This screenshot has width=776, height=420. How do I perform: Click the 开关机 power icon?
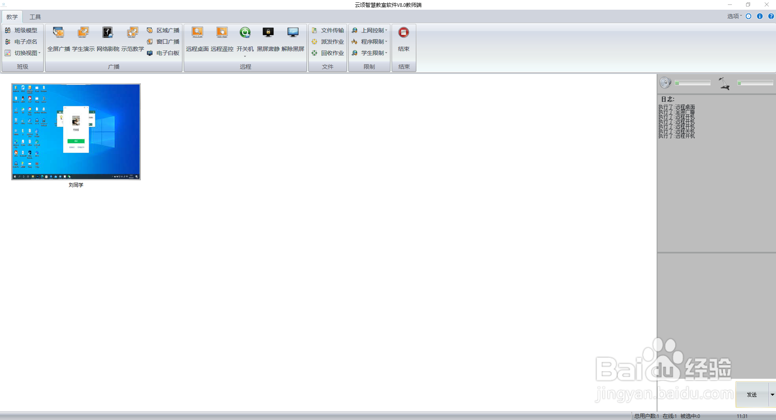coord(245,32)
